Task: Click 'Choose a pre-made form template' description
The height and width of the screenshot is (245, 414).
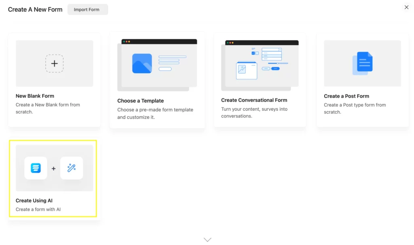Action: click(155, 113)
